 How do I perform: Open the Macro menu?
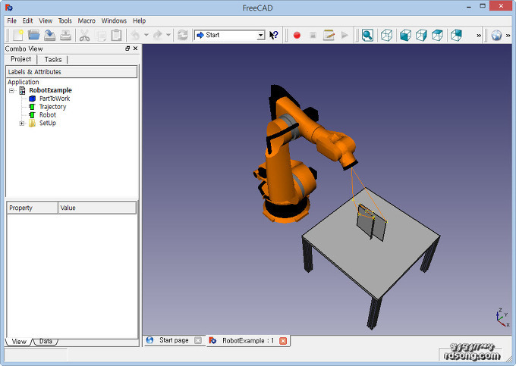(x=87, y=20)
